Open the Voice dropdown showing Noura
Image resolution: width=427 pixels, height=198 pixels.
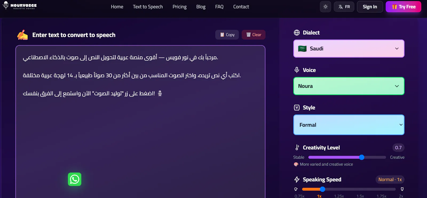(349, 86)
